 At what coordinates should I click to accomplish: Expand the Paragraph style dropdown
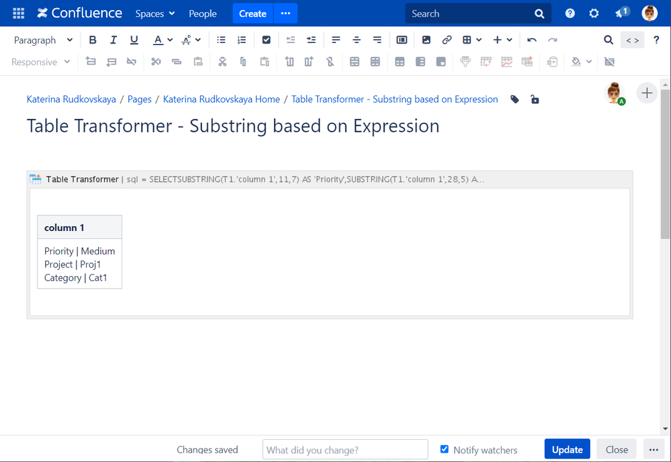coord(43,40)
